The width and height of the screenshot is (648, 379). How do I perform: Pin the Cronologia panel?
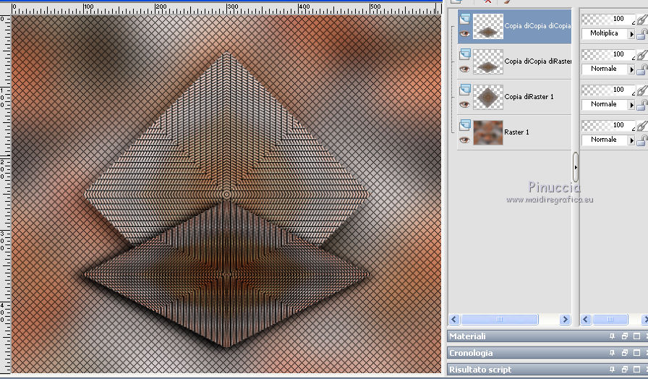click(x=612, y=353)
